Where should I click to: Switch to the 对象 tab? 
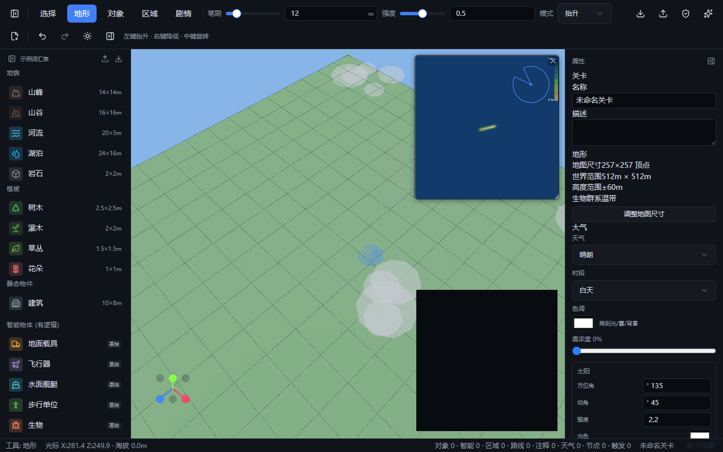[x=116, y=14]
